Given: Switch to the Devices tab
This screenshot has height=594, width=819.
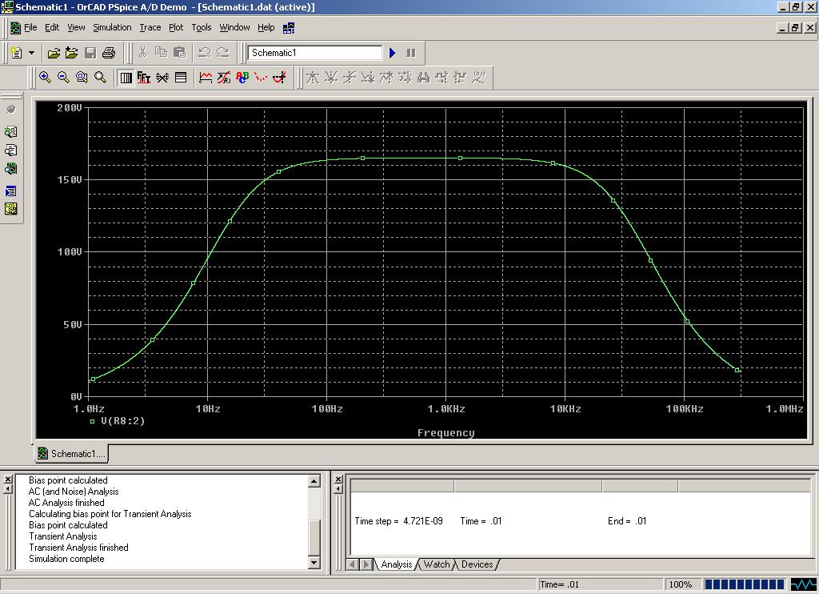Looking at the screenshot, I should click(477, 564).
